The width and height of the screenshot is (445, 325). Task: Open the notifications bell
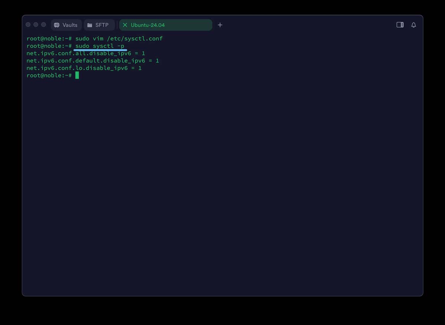[413, 25]
